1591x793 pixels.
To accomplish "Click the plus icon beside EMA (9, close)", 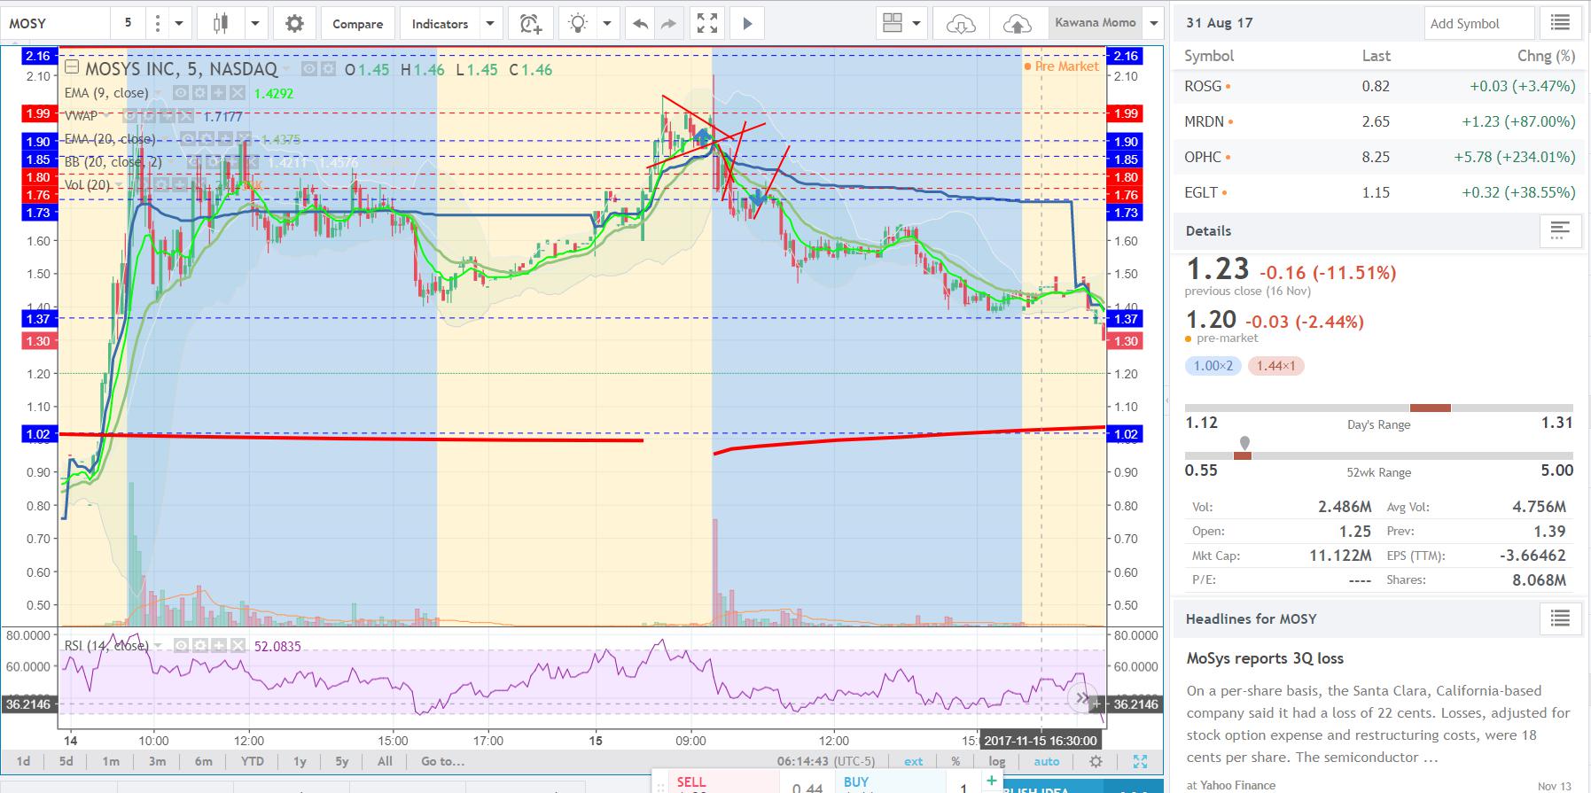I will coord(221,93).
